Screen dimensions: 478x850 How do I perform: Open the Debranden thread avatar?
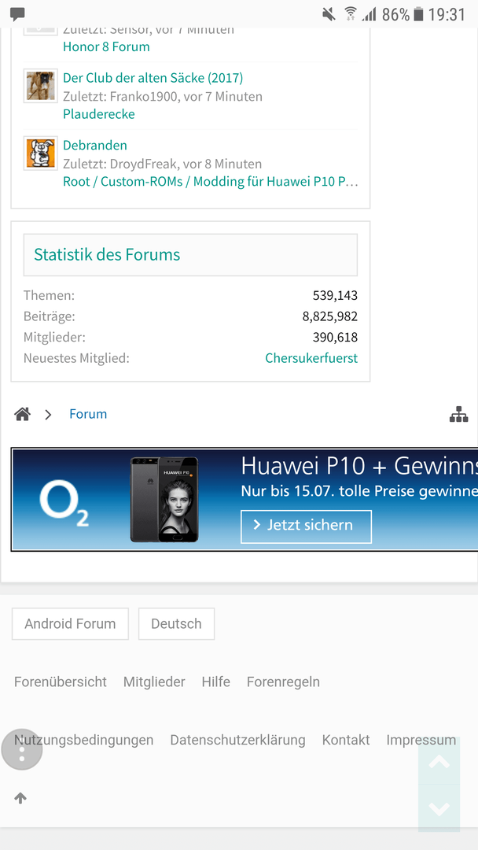pos(41,153)
